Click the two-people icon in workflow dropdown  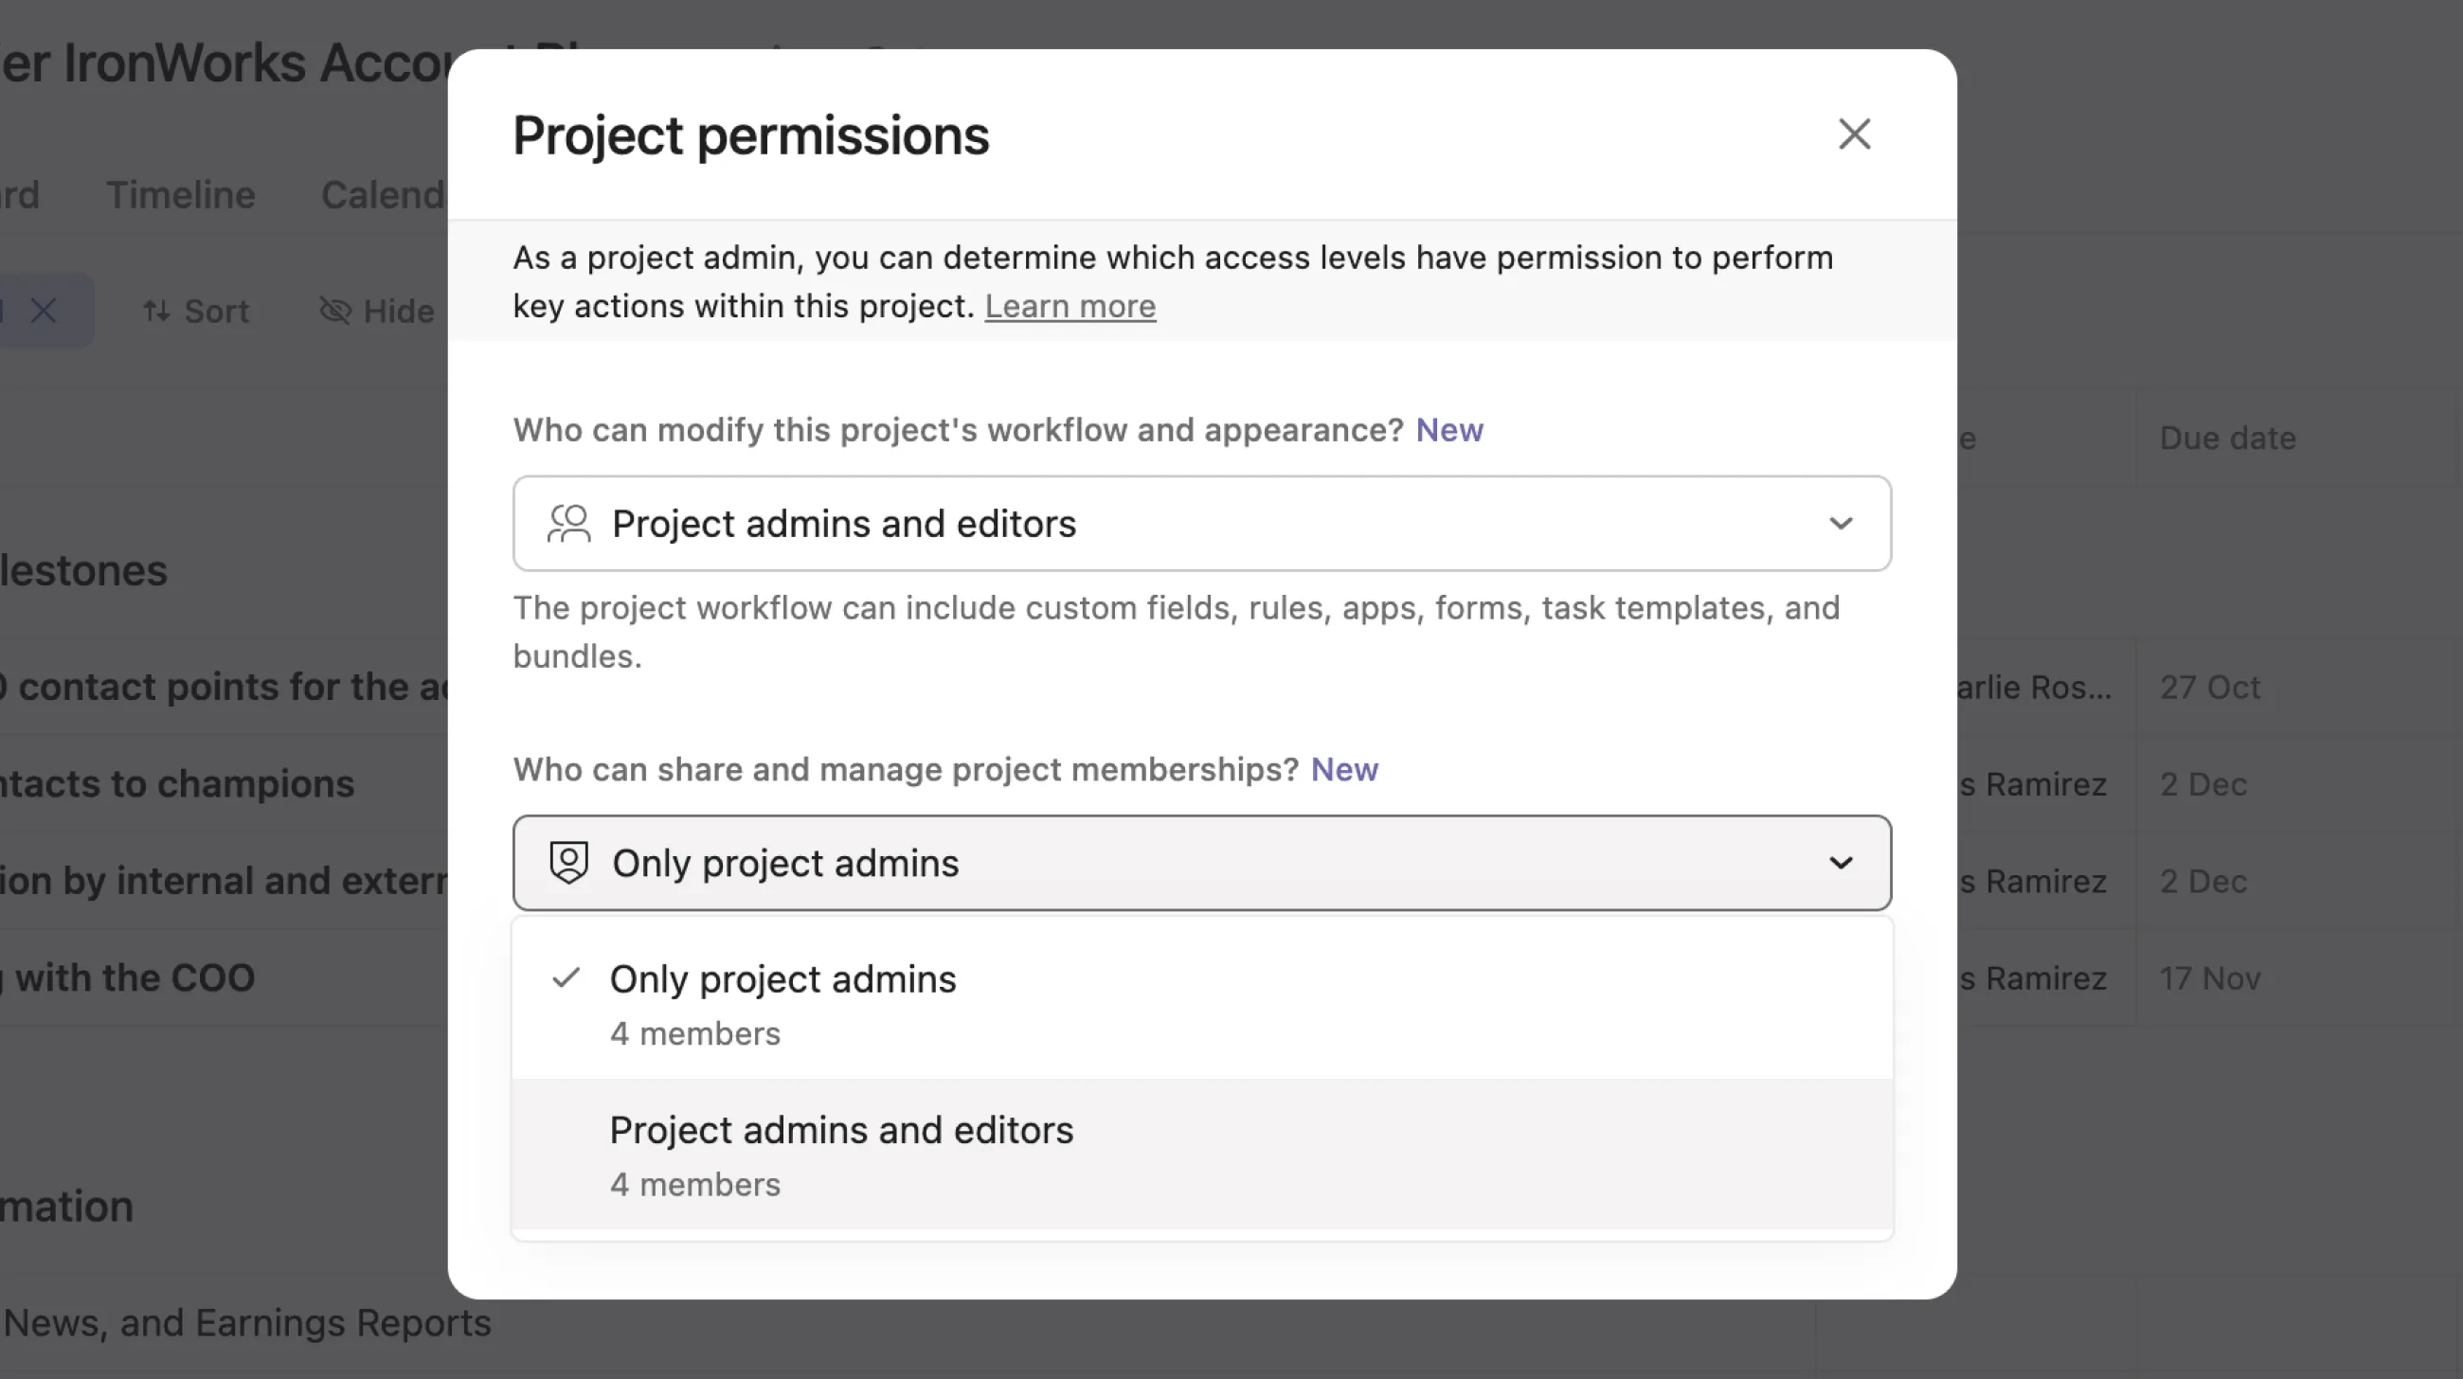click(x=568, y=524)
